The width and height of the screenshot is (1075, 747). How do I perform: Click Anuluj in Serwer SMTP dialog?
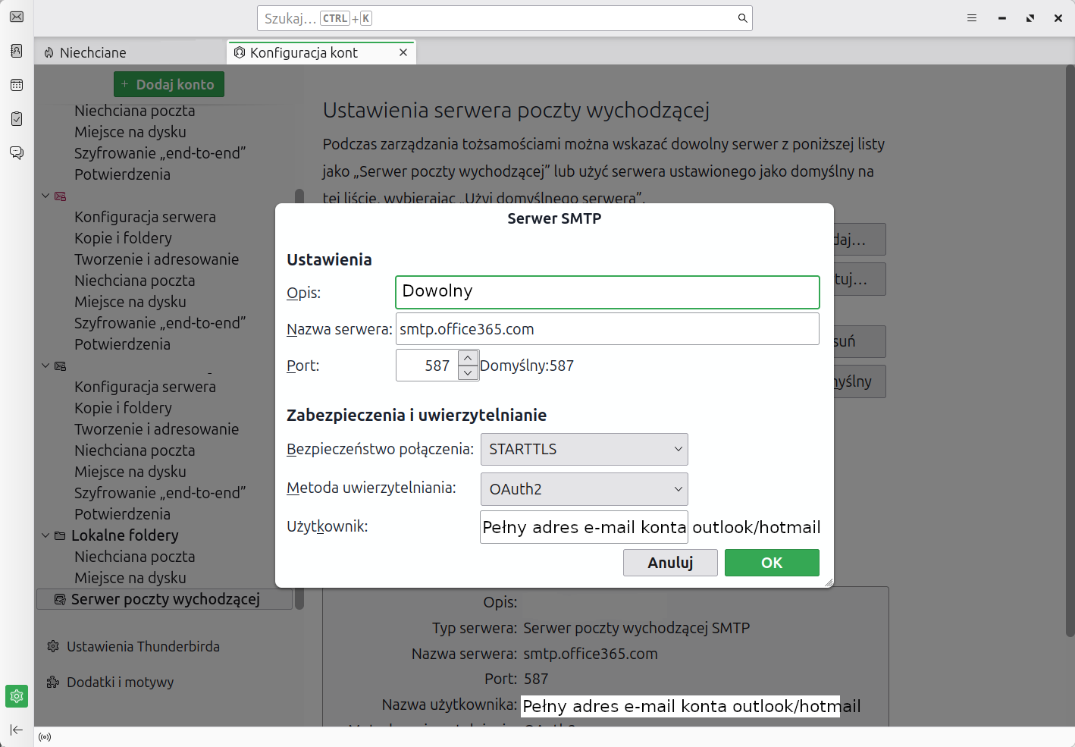point(670,563)
